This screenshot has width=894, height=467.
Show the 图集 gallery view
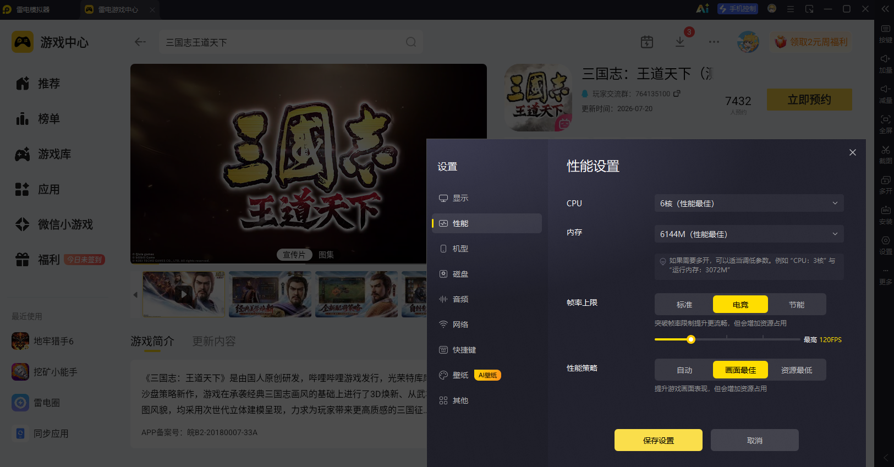click(326, 255)
